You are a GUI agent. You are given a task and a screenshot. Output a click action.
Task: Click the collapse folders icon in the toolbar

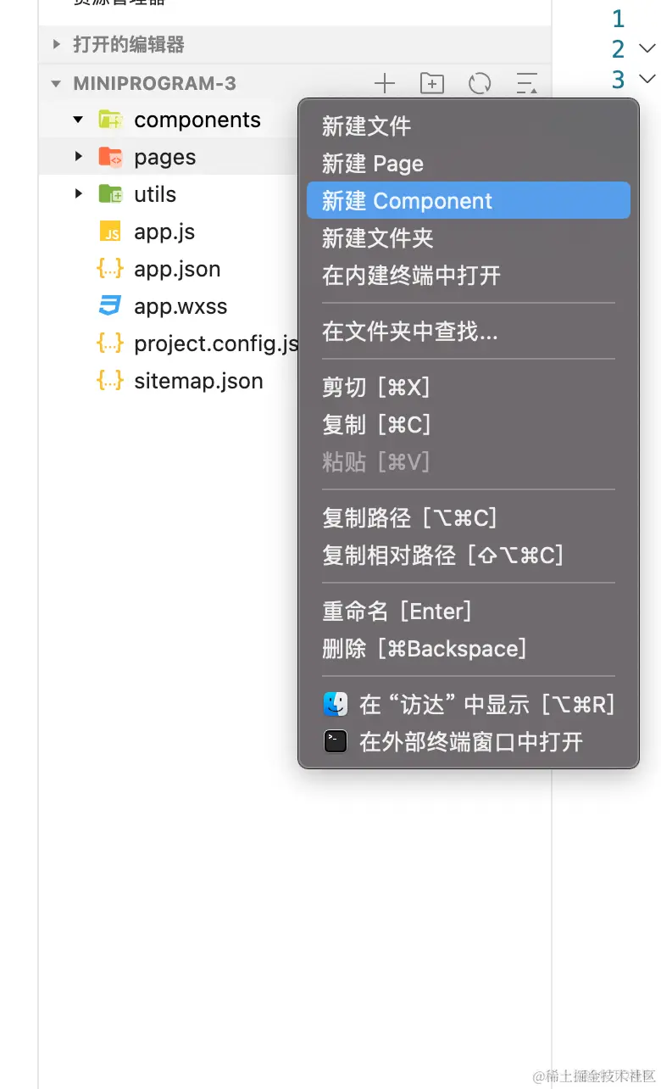[526, 83]
